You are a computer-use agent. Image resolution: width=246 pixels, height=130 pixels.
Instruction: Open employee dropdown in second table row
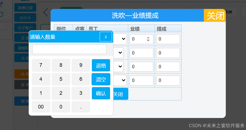click(119, 53)
